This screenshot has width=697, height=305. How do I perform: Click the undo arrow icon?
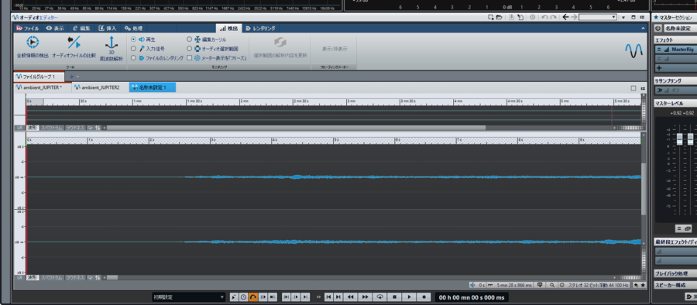[x=545, y=17]
